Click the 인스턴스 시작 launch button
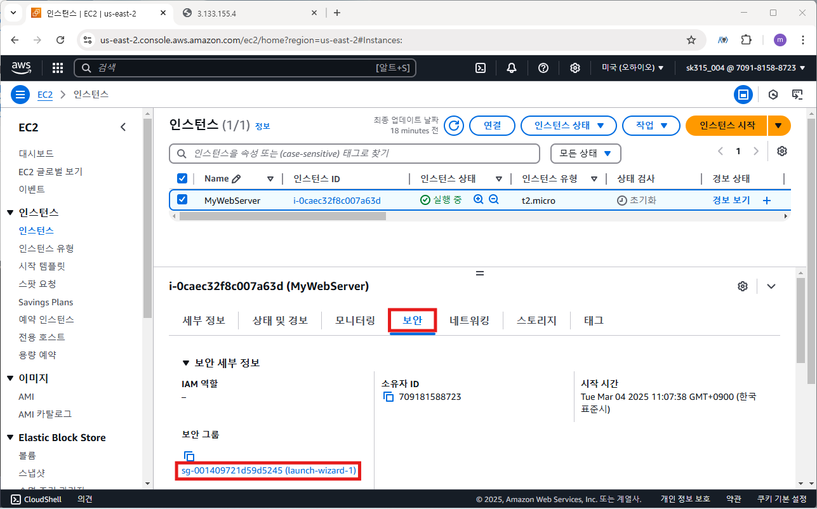Screen dimensions: 817x509 pos(727,126)
